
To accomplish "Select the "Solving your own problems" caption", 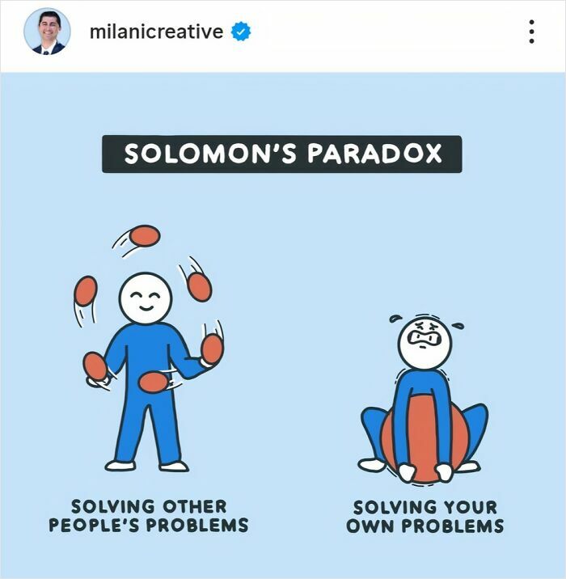I will tap(425, 517).
